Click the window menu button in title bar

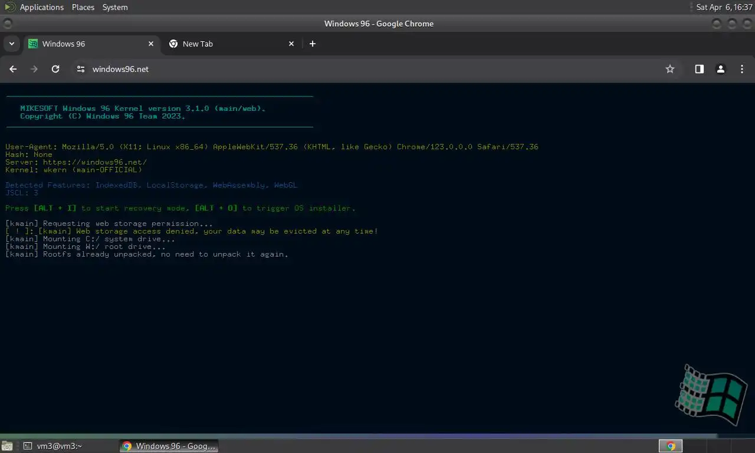click(x=7, y=24)
